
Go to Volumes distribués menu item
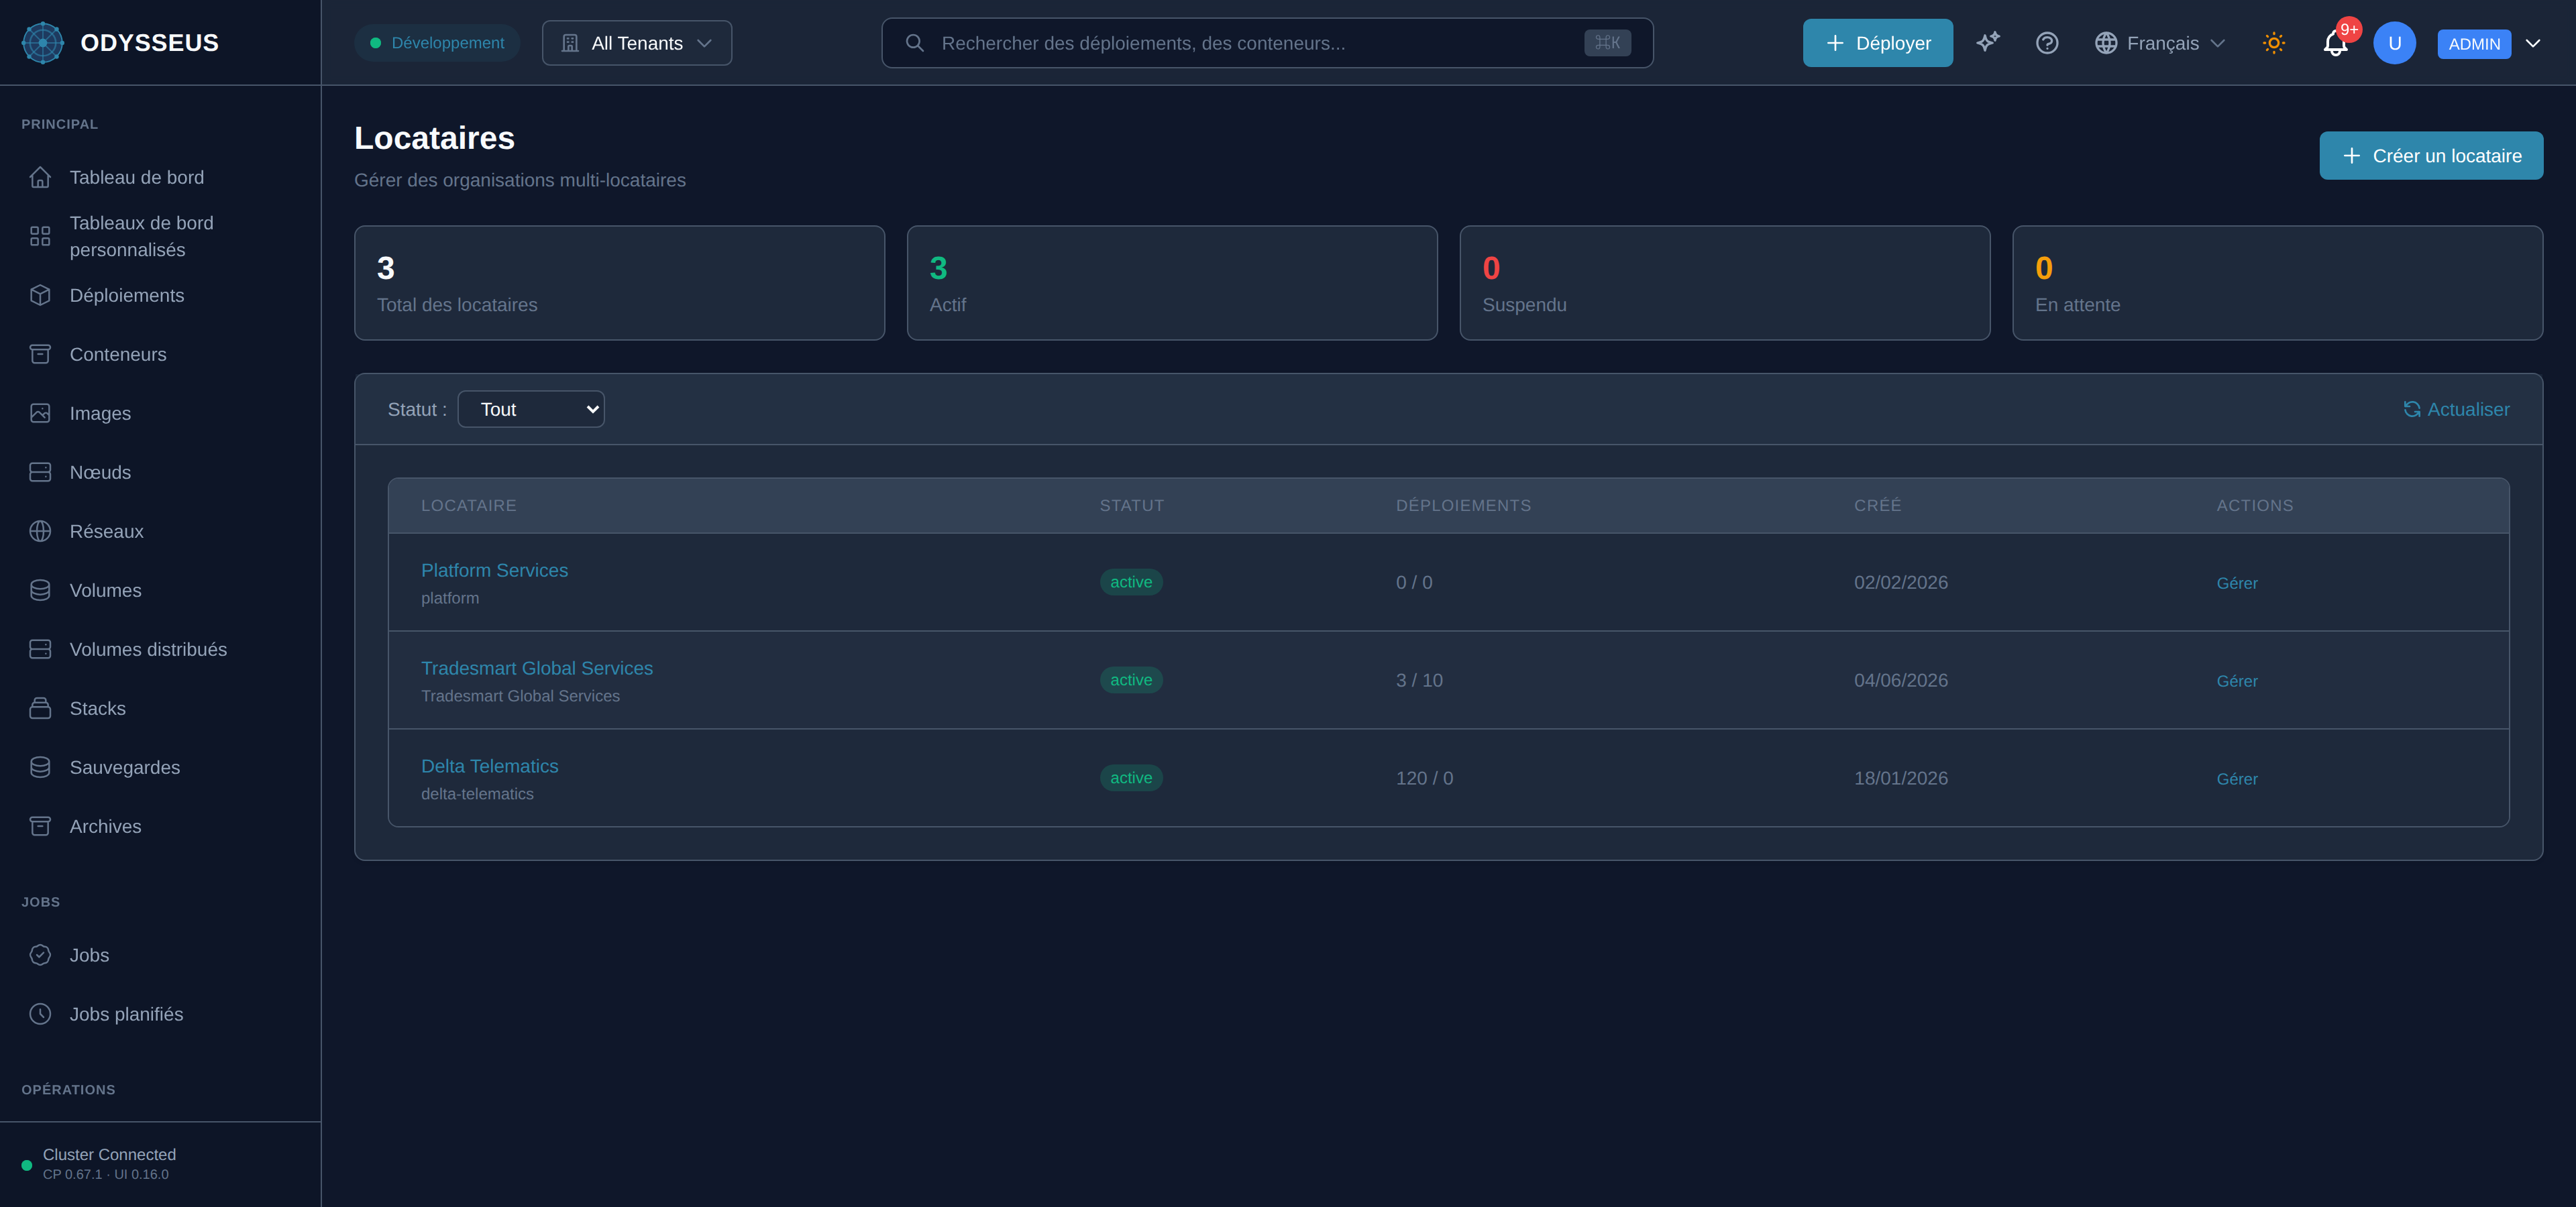pos(160,648)
